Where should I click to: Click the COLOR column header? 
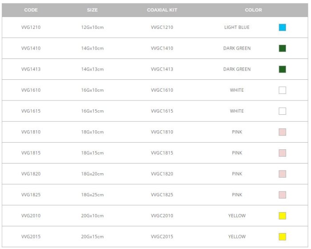click(x=253, y=10)
